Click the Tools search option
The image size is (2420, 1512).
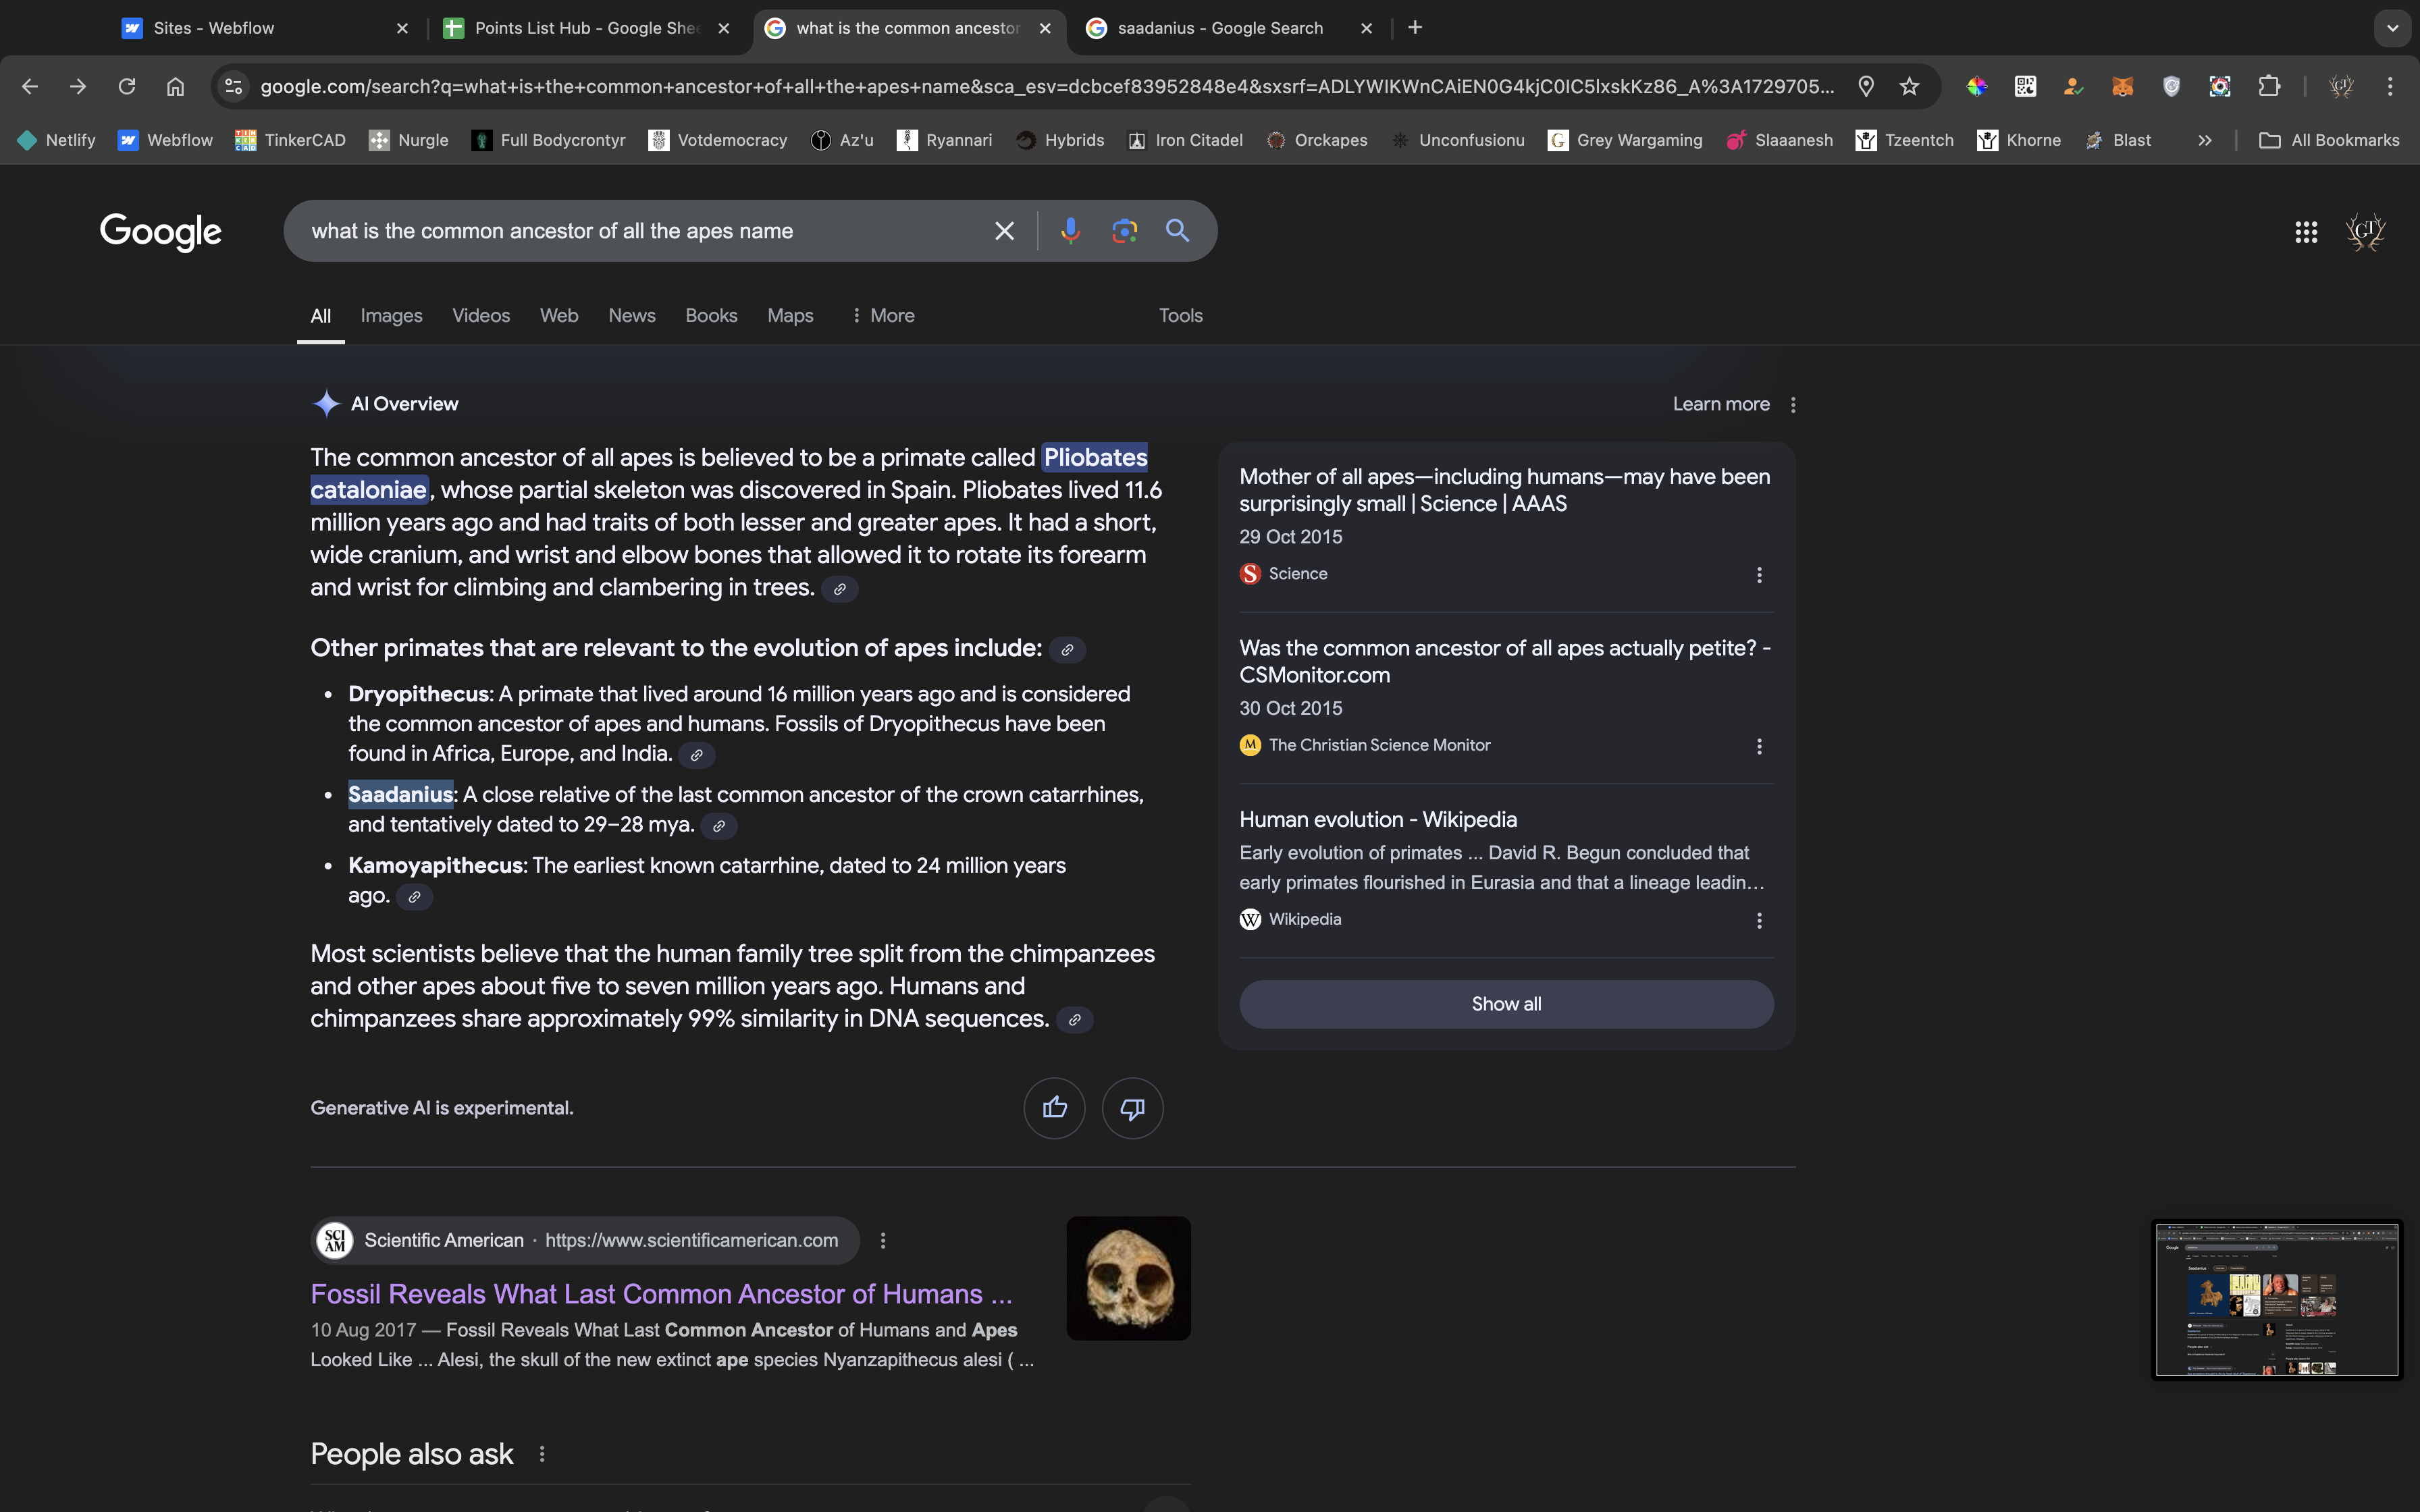[x=1180, y=316]
